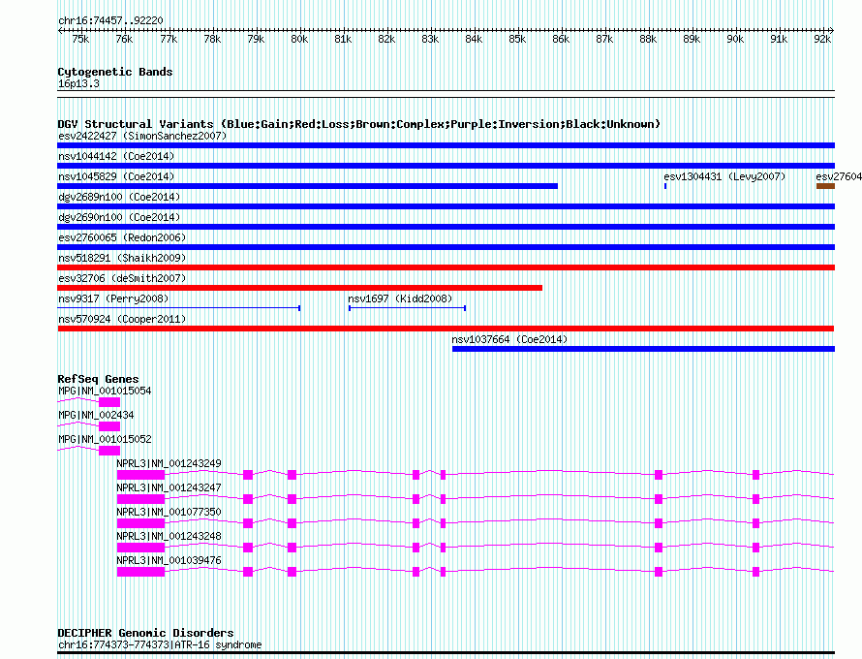Select the nsv1044142 (Coe2014) label
Image resolution: width=862 pixels, height=659 pixels.
(116, 156)
